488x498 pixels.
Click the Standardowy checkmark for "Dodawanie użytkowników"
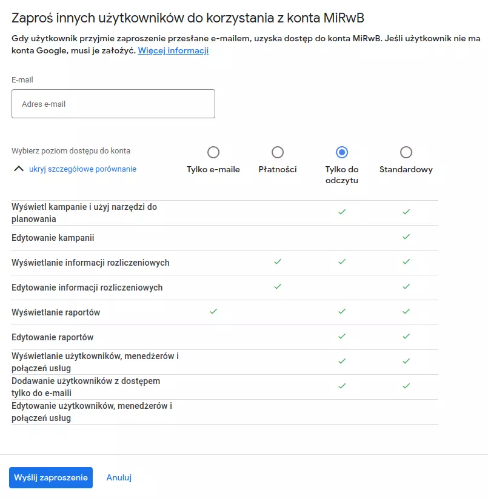pyautogui.click(x=406, y=386)
